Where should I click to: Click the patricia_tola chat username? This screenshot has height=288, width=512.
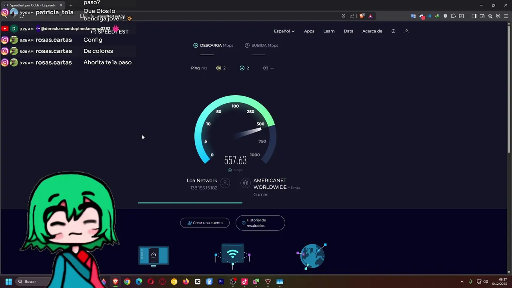[54, 12]
